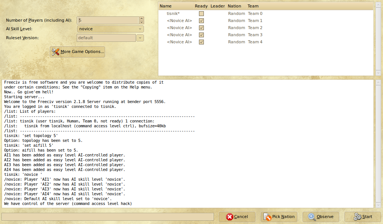Click the Pick Nation document icon
This screenshot has height=224, width=383.
[x=267, y=217]
